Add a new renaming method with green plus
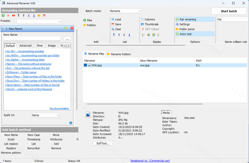Screen dimensions: 249x163 pyautogui.click(x=3, y=16)
